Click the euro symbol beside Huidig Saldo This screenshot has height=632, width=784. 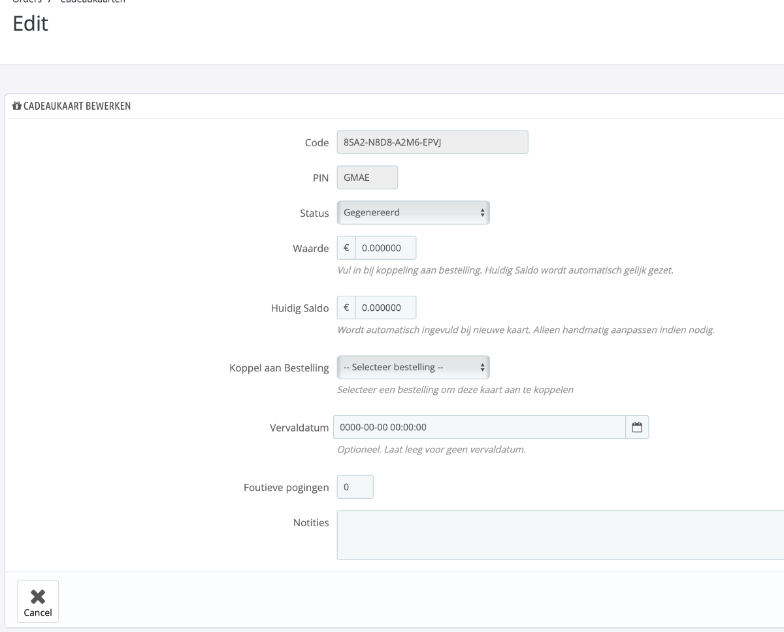pos(346,308)
